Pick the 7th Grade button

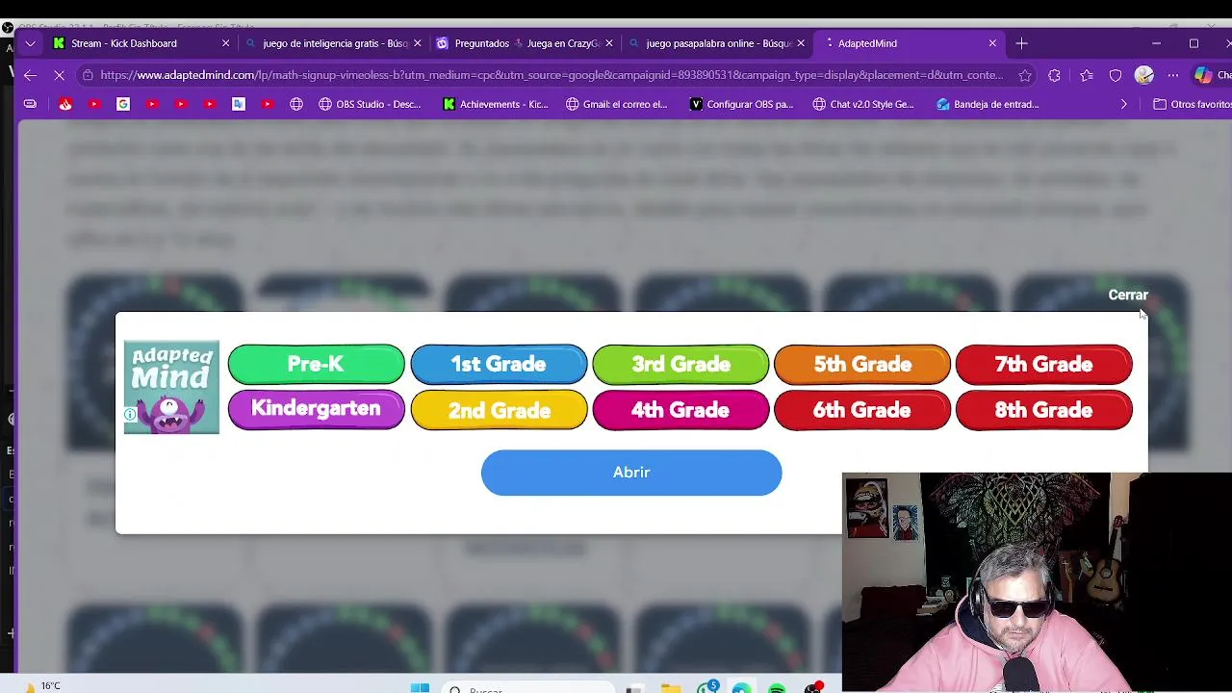(x=1044, y=364)
